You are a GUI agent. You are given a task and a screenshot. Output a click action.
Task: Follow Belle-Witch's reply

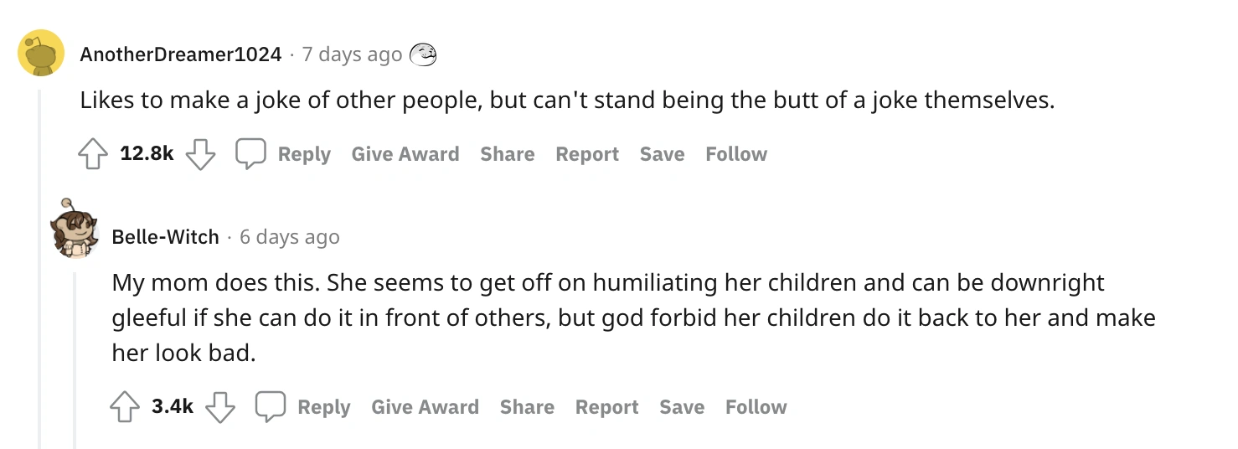[x=756, y=407]
